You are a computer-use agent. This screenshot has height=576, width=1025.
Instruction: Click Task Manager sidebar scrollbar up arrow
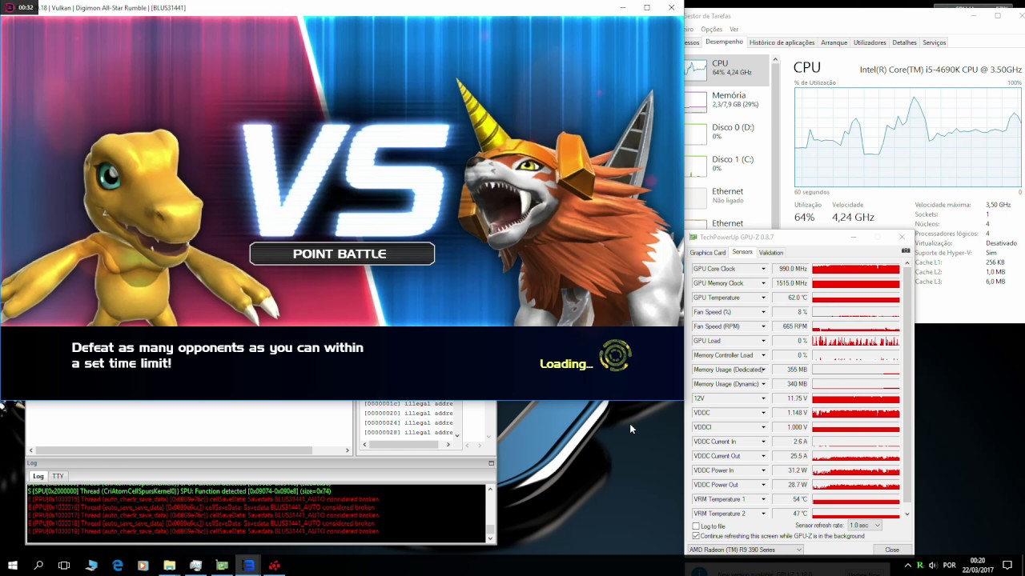[775, 60]
